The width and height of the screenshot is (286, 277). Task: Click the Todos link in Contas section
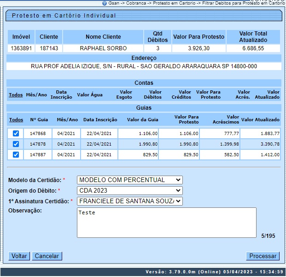16,95
